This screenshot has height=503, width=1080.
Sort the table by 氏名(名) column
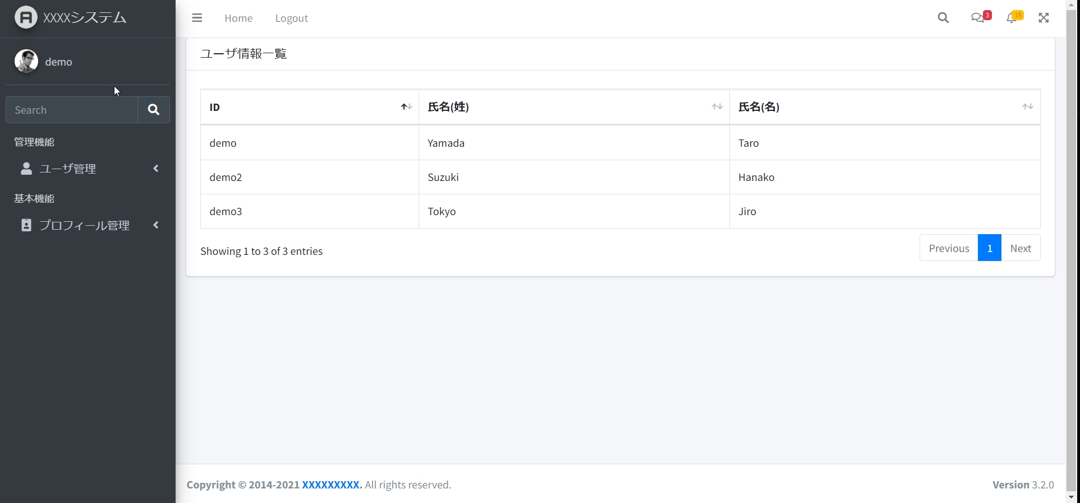(884, 107)
